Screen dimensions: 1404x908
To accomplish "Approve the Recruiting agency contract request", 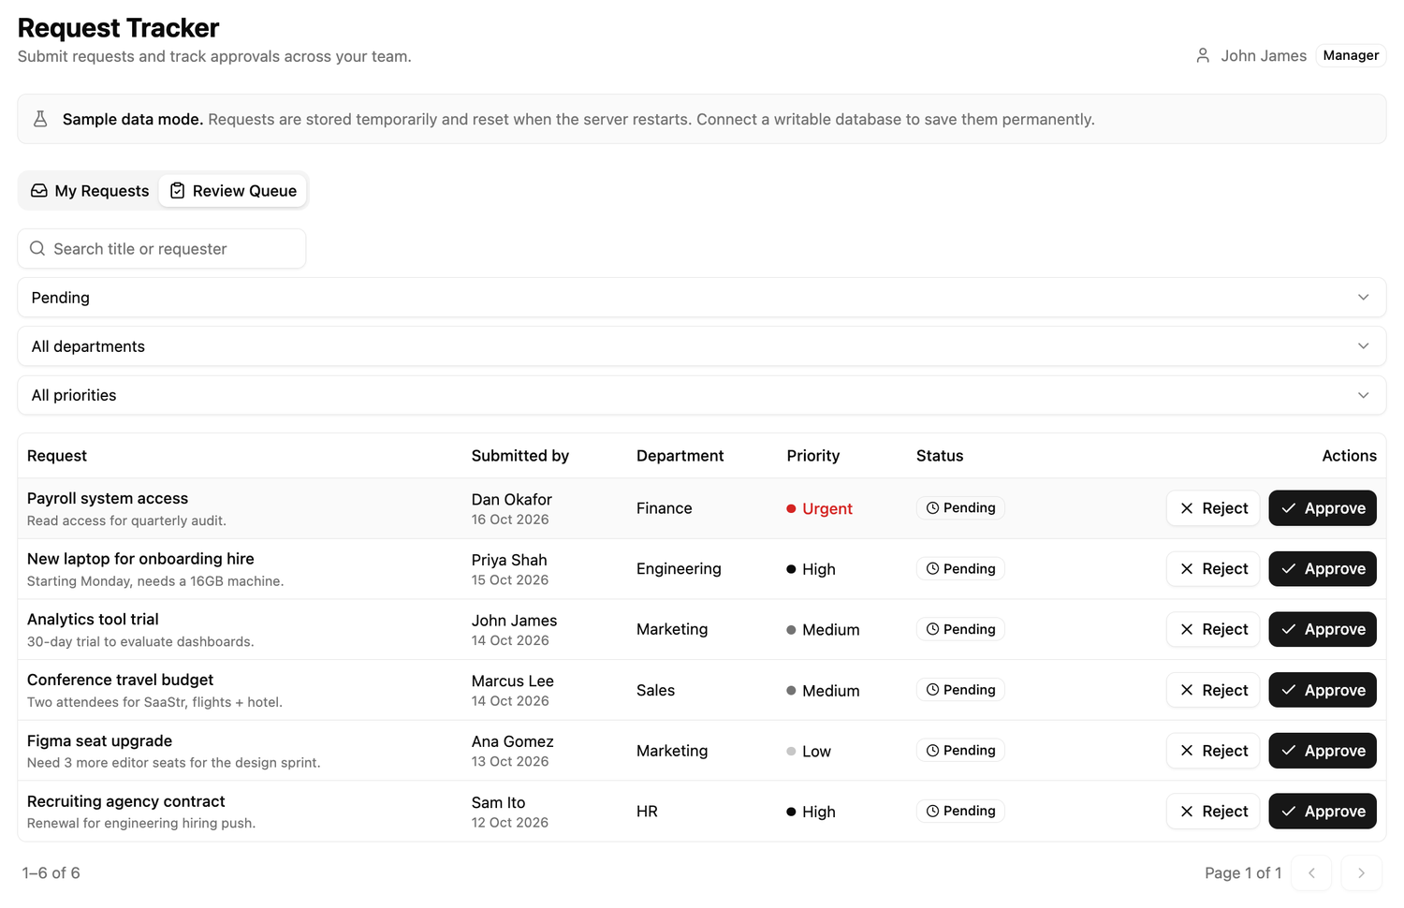I will (1323, 812).
